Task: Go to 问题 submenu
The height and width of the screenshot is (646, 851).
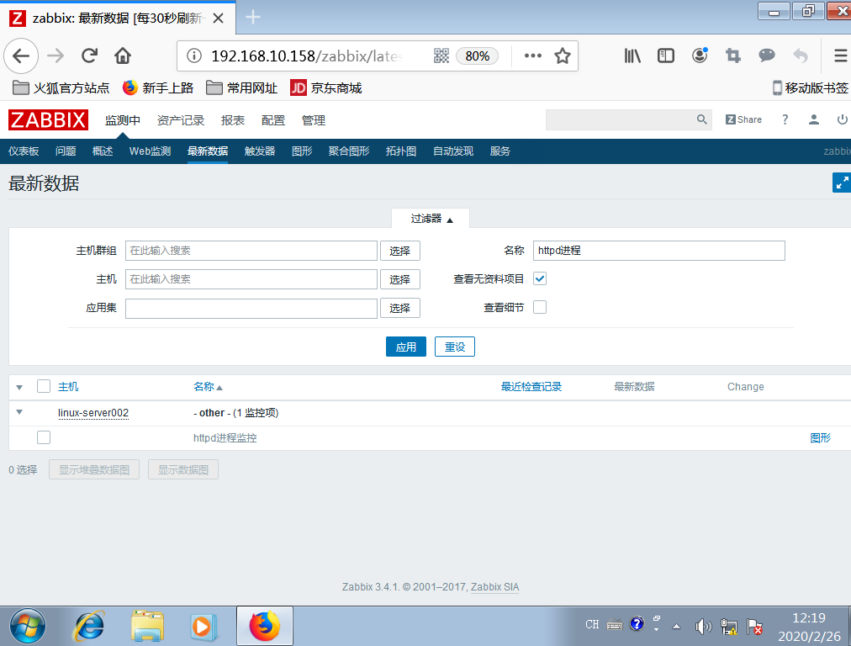Action: [x=66, y=151]
